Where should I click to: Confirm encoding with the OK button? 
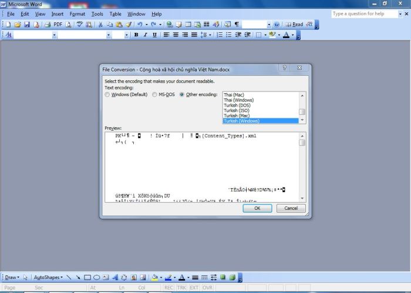(x=257, y=208)
